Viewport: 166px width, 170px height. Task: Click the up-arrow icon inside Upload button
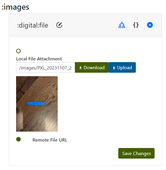pyautogui.click(x=114, y=68)
